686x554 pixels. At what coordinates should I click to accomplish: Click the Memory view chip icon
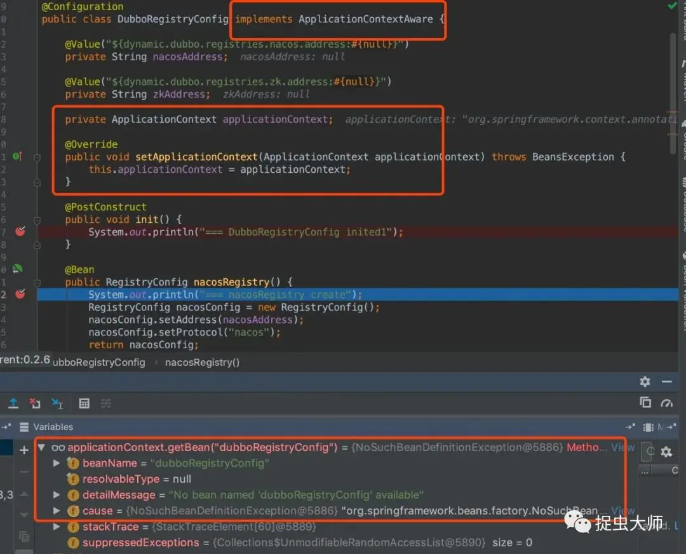648,427
